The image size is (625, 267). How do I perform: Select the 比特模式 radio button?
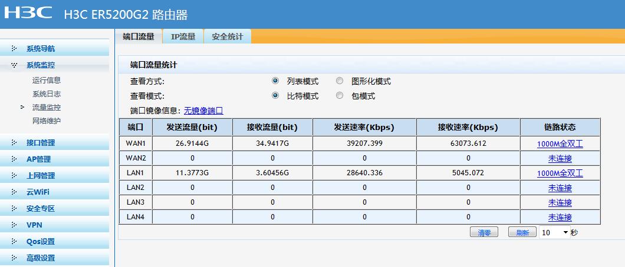coord(275,96)
